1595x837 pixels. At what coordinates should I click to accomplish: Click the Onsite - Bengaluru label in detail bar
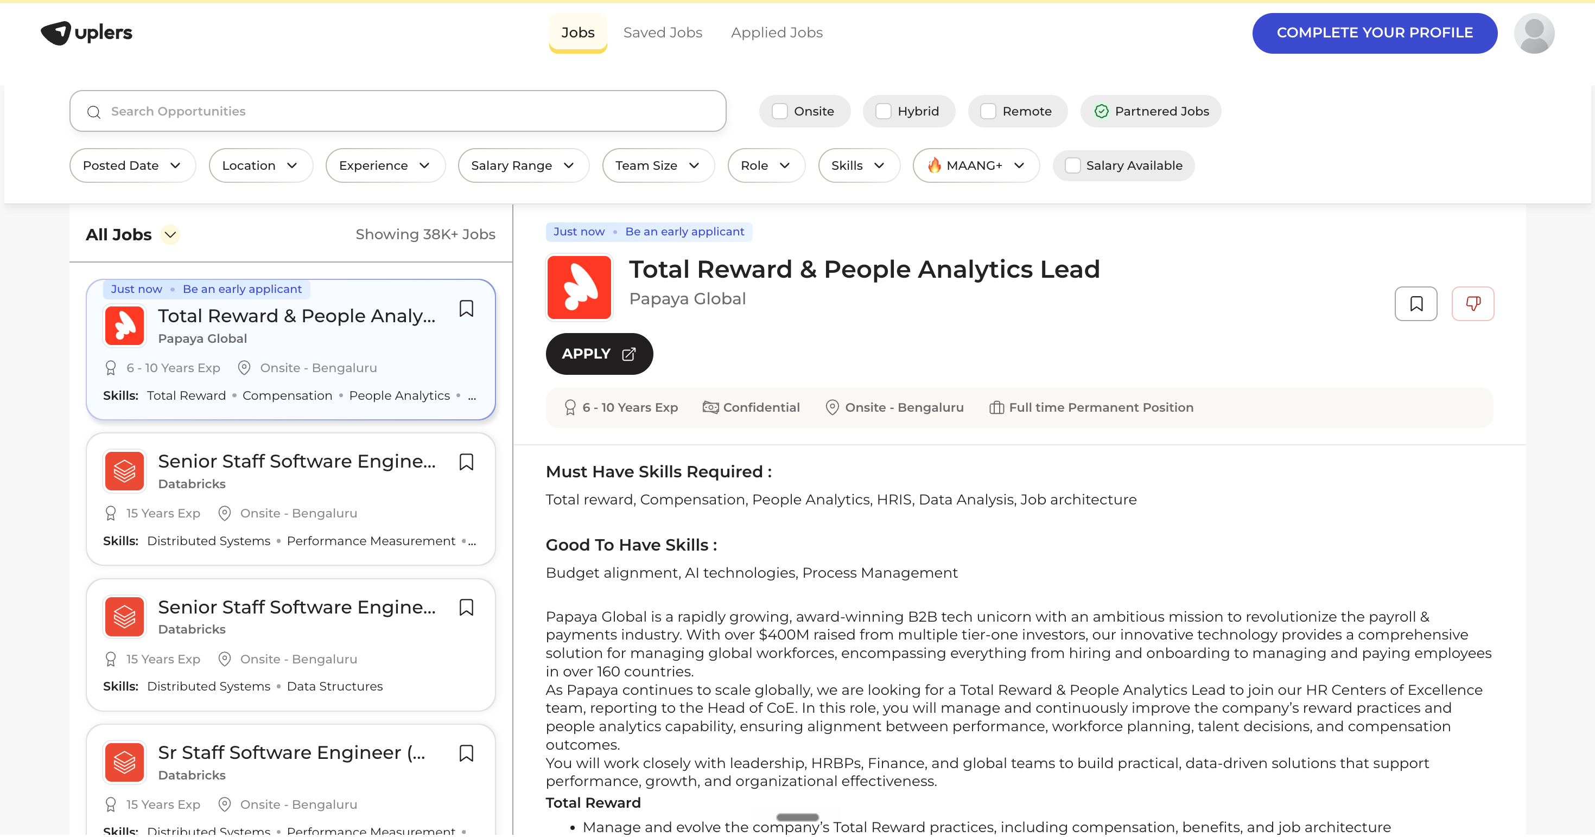pos(904,407)
